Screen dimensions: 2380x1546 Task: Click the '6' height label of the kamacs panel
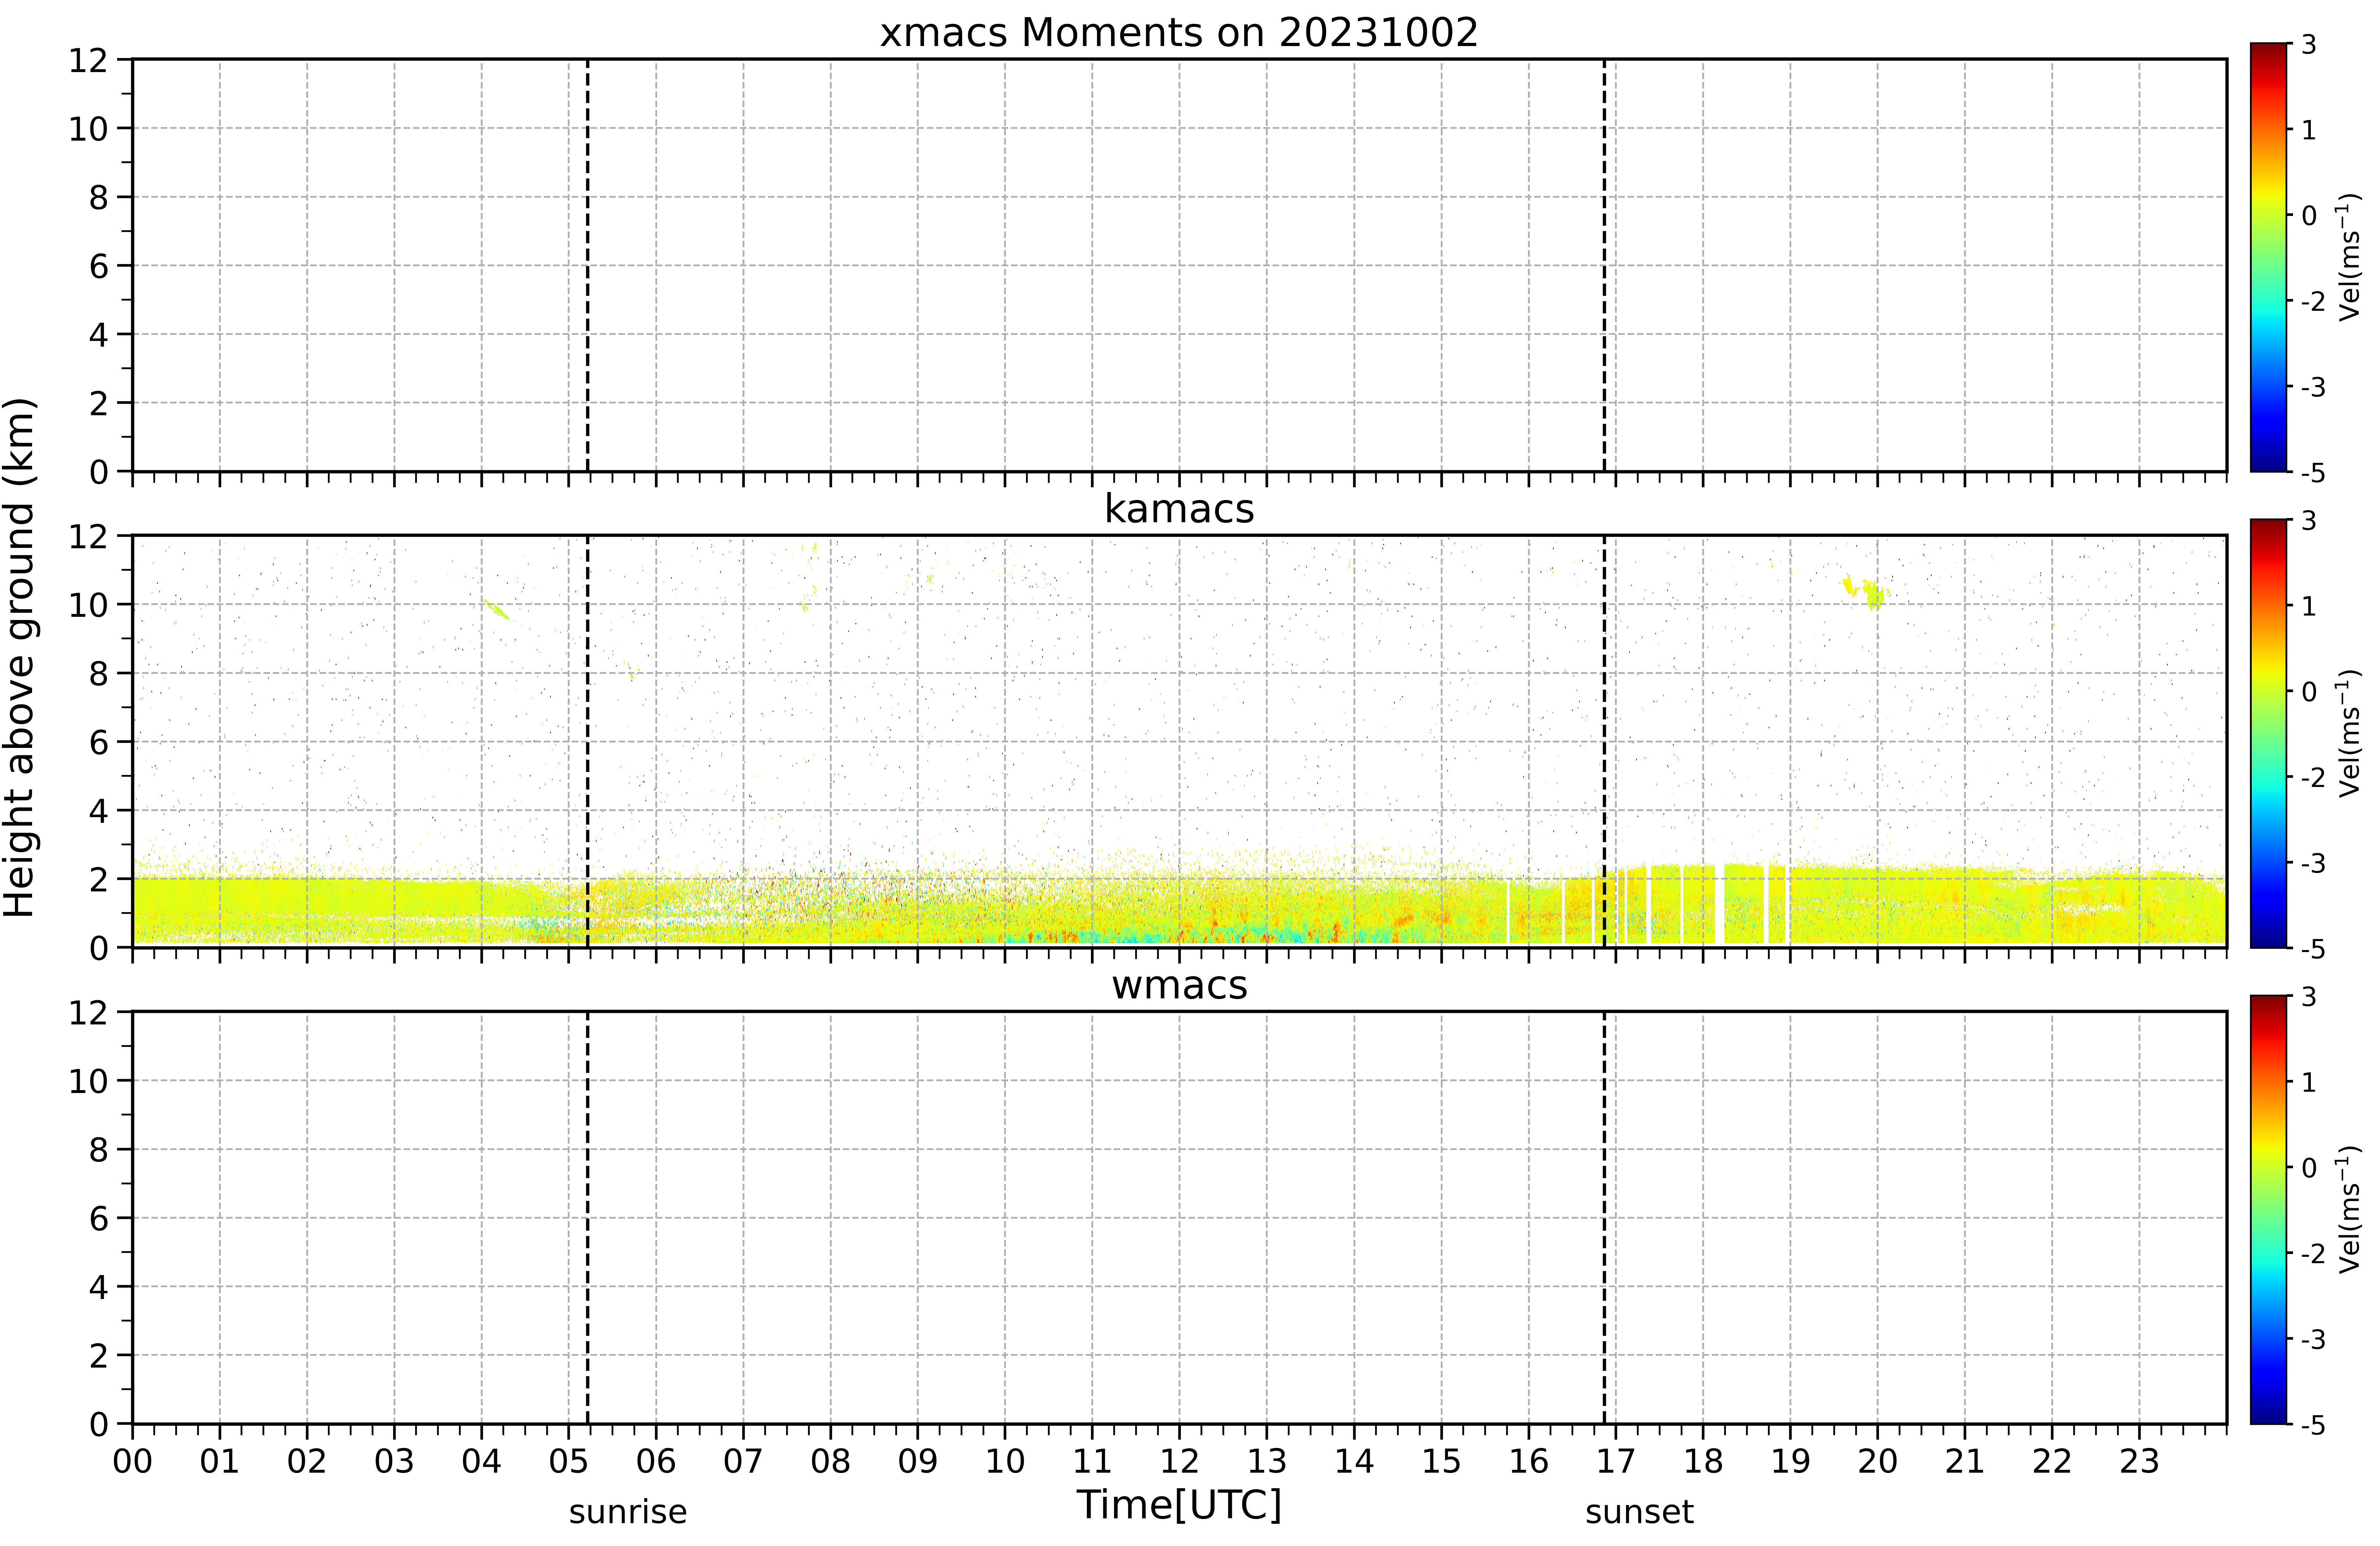(98, 743)
